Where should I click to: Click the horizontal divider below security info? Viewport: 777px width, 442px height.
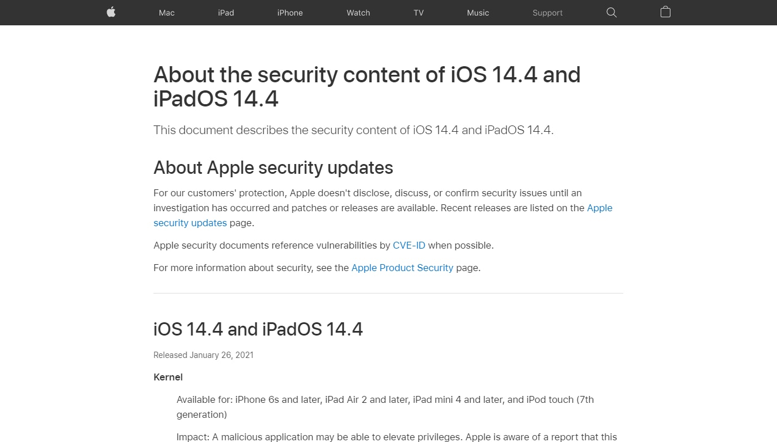(388, 293)
